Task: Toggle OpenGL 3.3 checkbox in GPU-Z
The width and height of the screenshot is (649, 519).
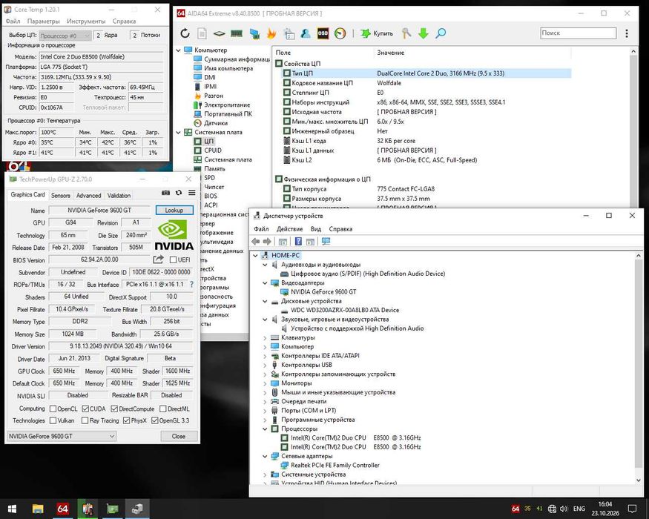Action: (155, 420)
